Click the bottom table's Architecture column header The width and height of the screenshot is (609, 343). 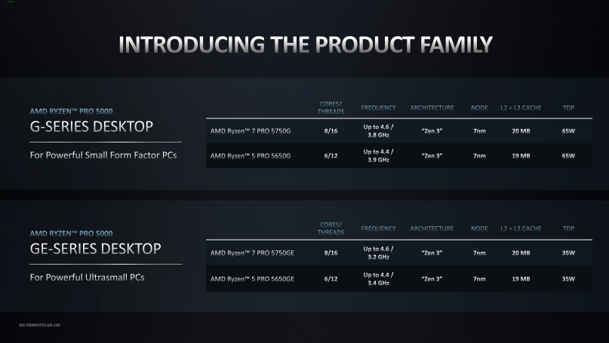click(432, 228)
